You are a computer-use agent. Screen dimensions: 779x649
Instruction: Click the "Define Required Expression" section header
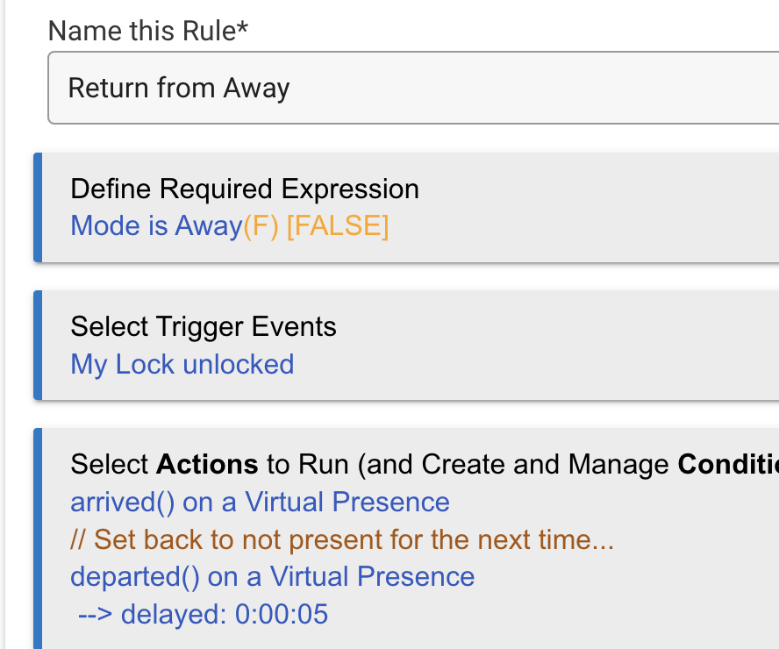coord(245,189)
